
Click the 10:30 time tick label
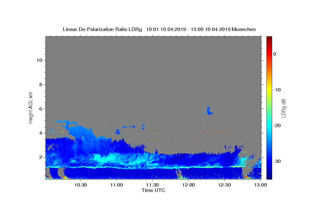(x=80, y=185)
